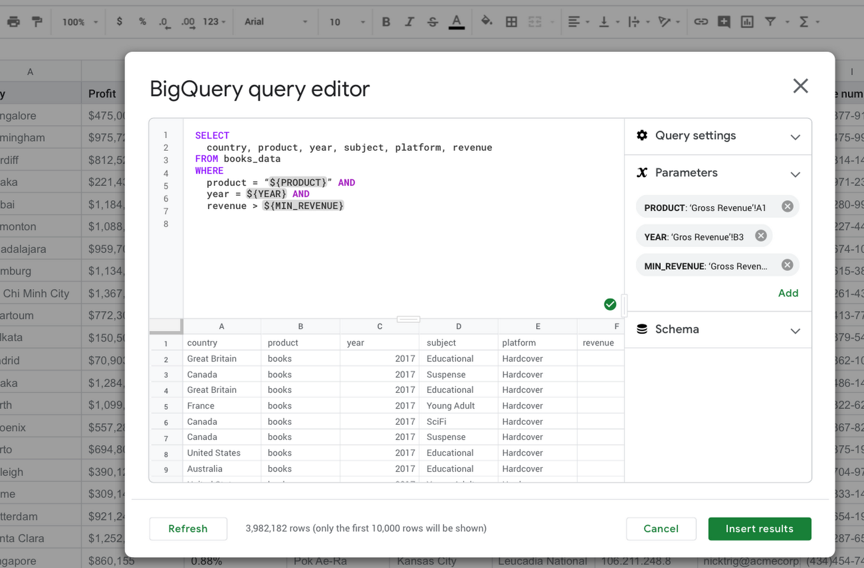This screenshot has height=568, width=864.
Task: Click the green query valid checkmark
Action: click(x=610, y=304)
